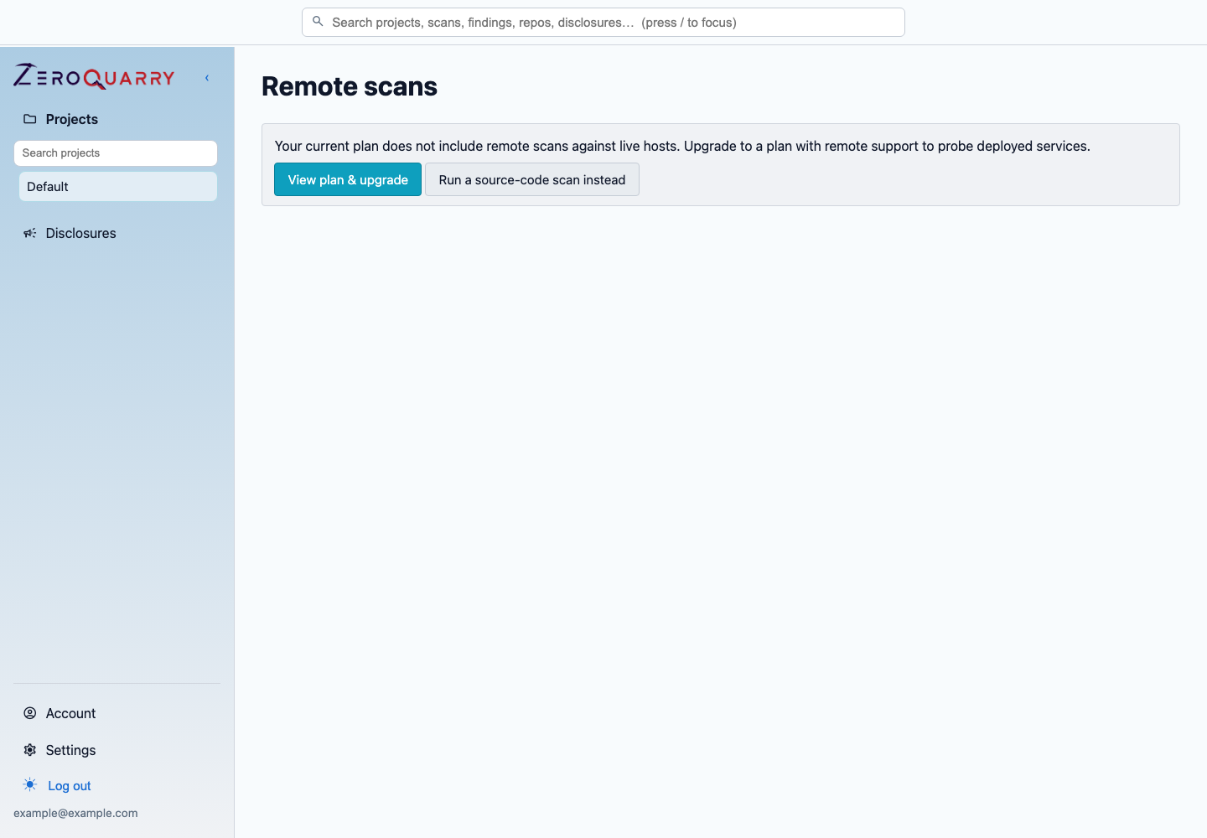Toggle the light/dark theme sun icon

pos(30,785)
